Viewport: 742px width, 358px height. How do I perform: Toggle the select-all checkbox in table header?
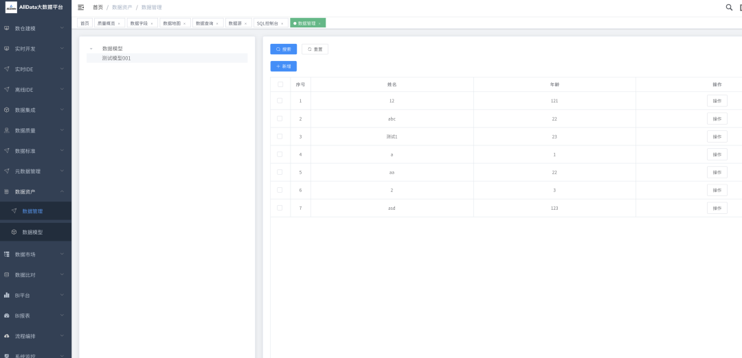280,84
